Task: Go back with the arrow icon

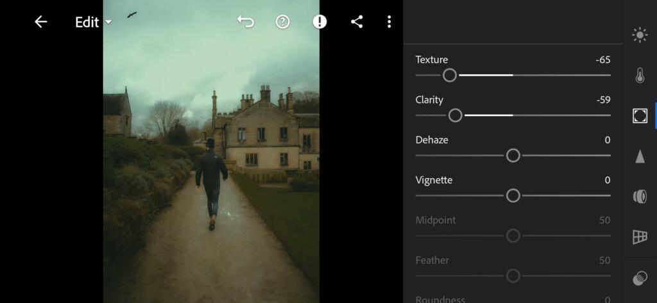Action: tap(40, 22)
